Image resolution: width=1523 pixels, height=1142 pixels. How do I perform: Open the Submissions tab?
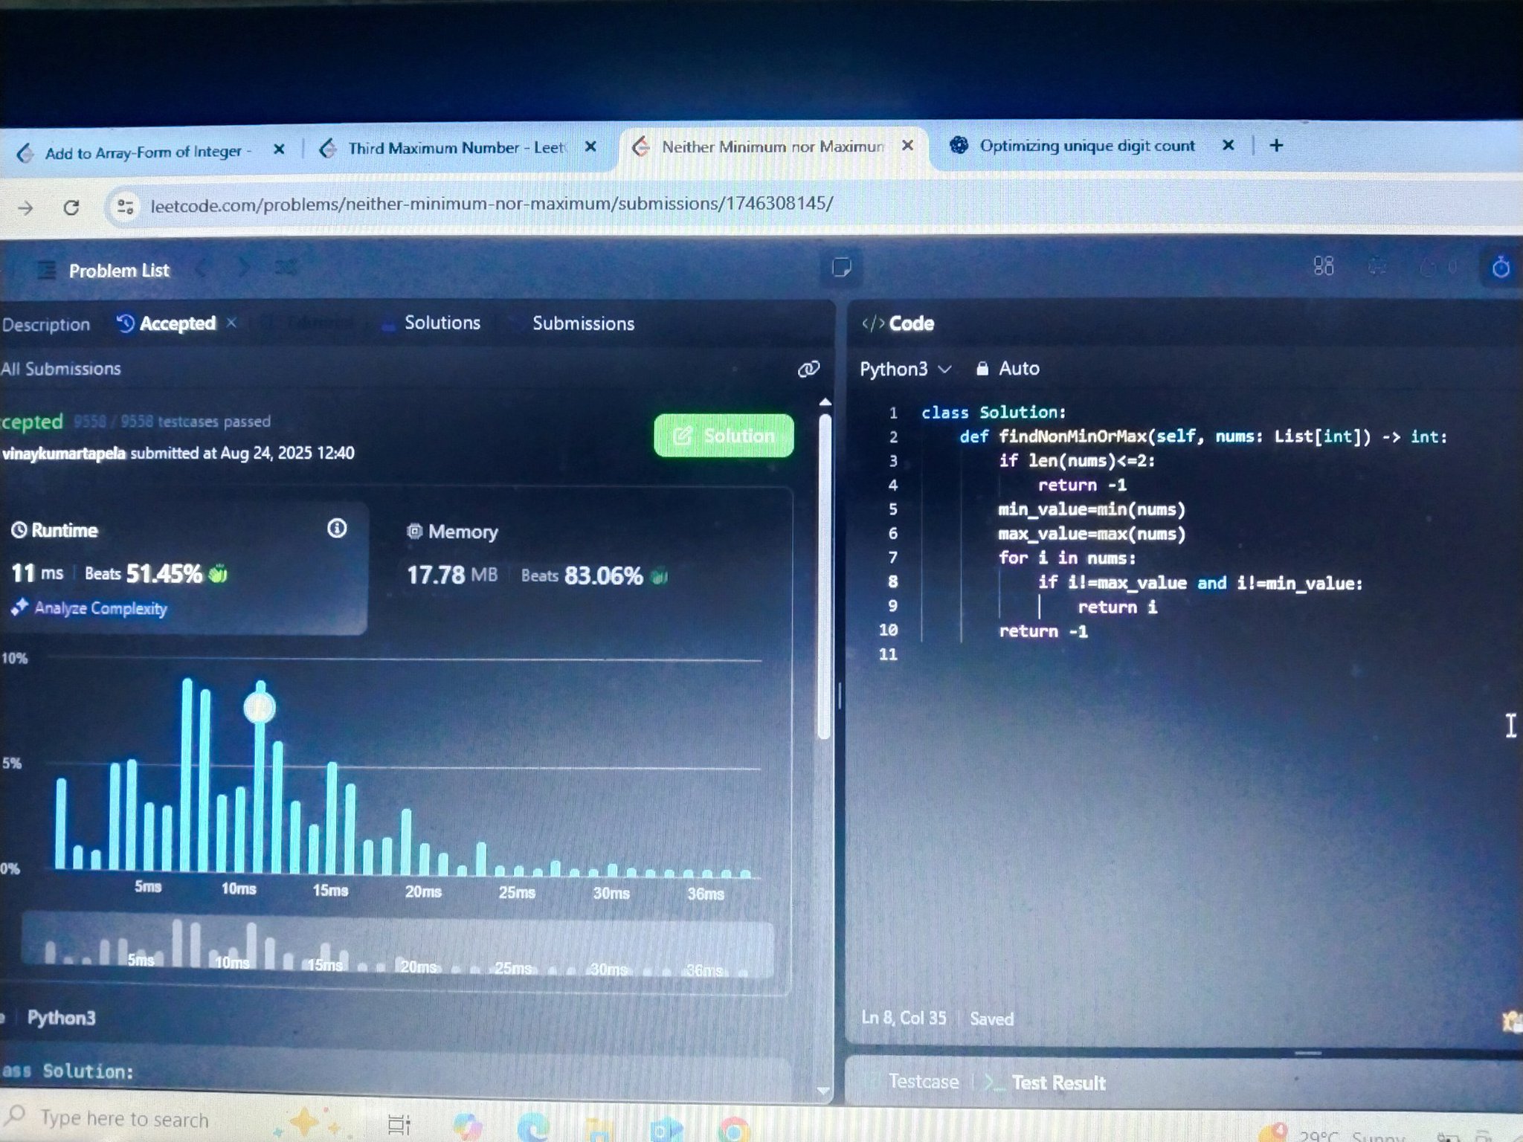(583, 323)
